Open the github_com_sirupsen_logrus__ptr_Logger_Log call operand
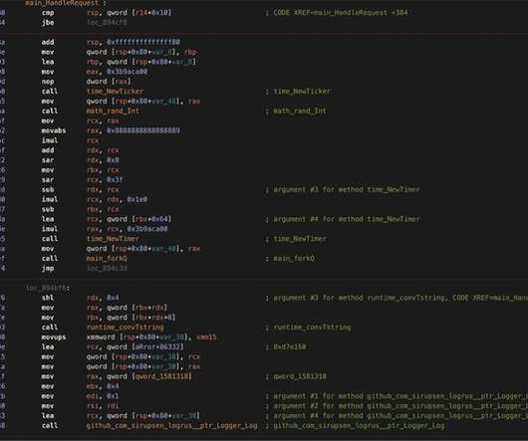The image size is (528, 441). (x=171, y=425)
